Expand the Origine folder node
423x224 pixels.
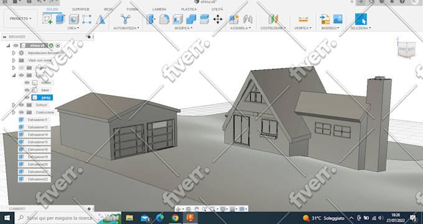pyautogui.click(x=14, y=68)
